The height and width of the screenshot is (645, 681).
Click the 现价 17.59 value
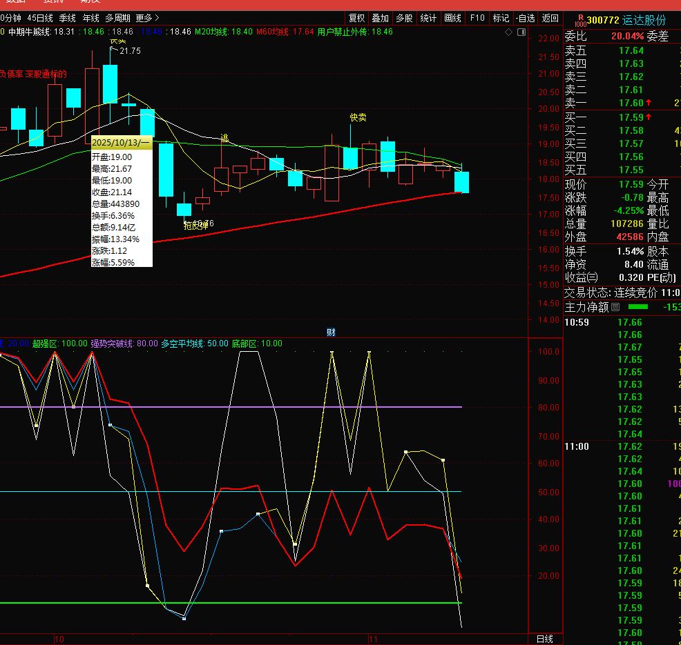pyautogui.click(x=631, y=184)
